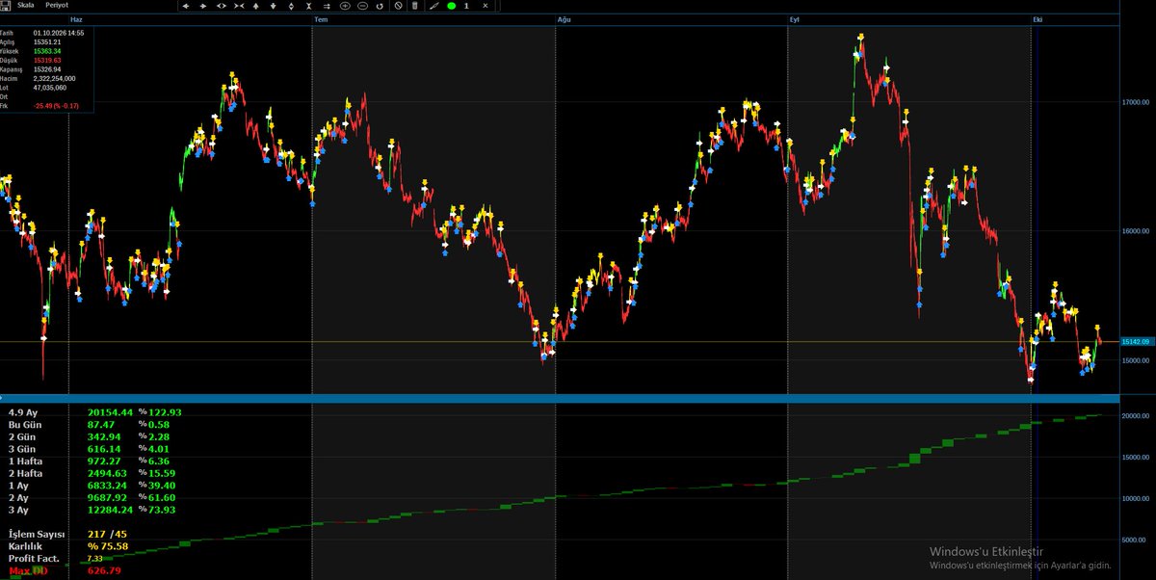Shift chart right with right arrow icon

[x=203, y=6]
